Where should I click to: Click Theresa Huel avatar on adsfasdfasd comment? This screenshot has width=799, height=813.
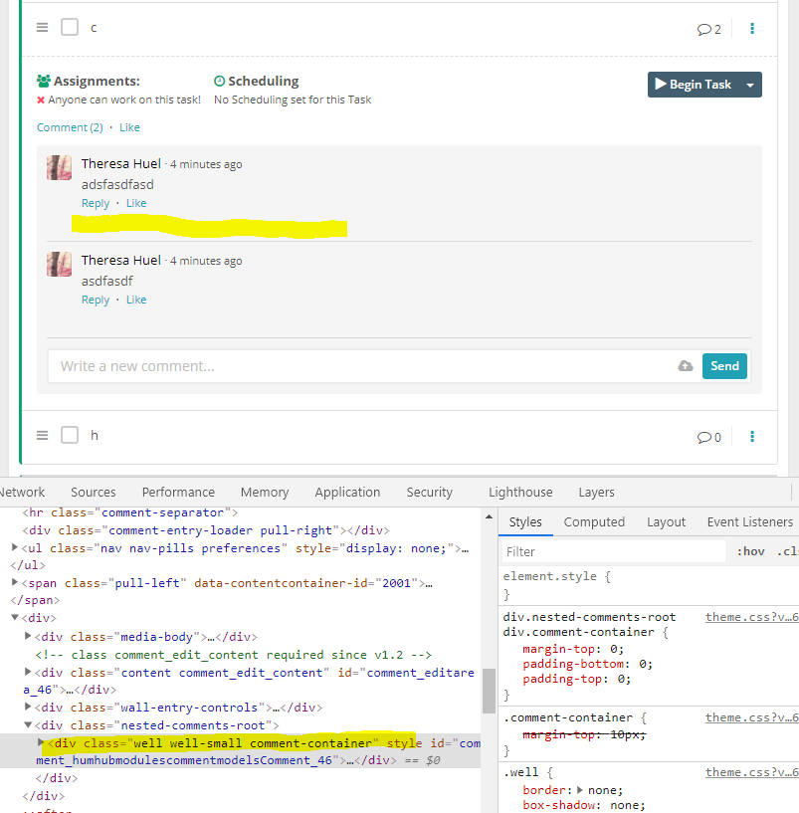tap(59, 167)
